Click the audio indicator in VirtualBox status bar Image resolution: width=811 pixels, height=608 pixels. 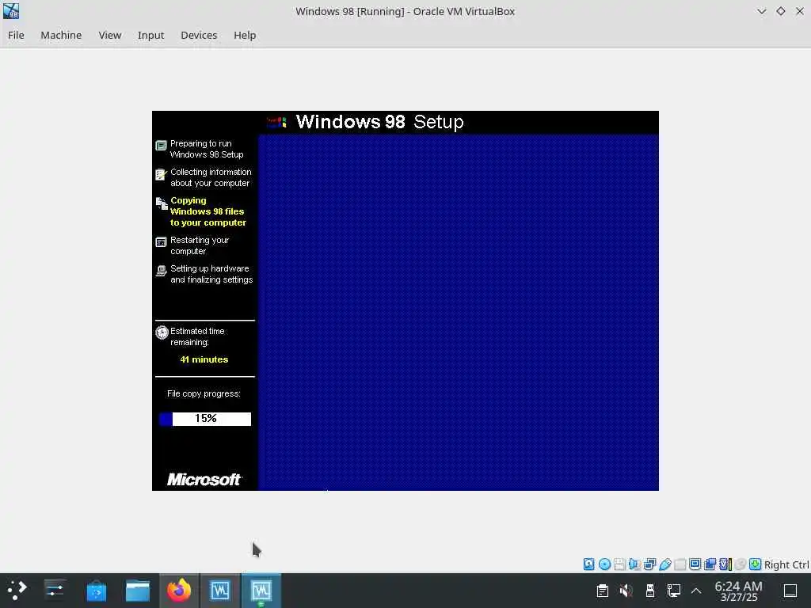pyautogui.click(x=634, y=564)
